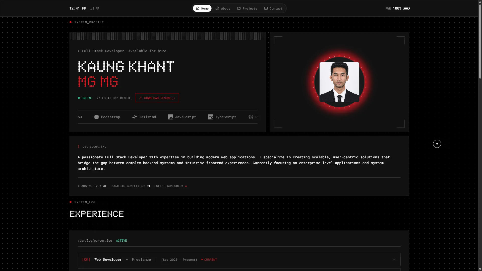Click the cellular signal bars icon
The width and height of the screenshot is (482, 271).
92,8
